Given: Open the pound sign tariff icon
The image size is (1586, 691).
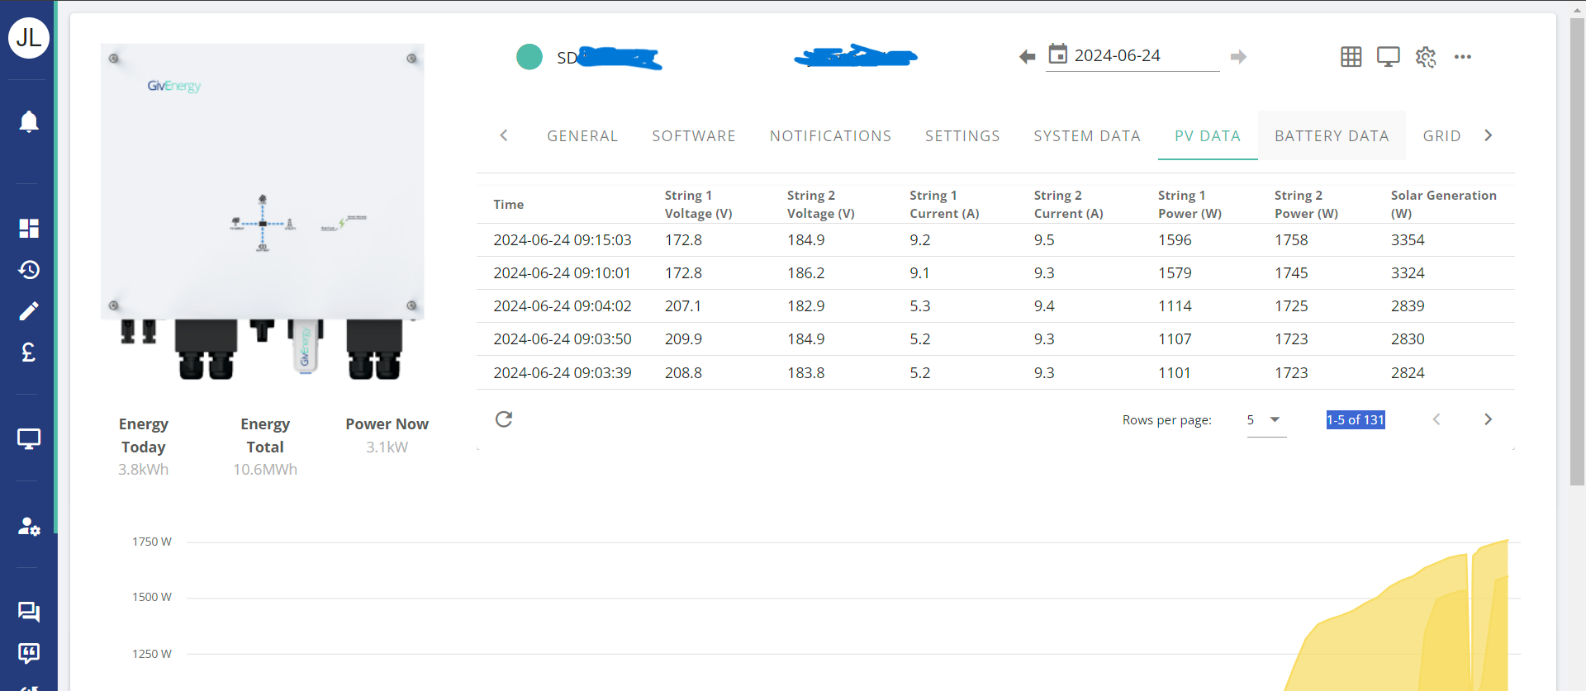Looking at the screenshot, I should [29, 353].
